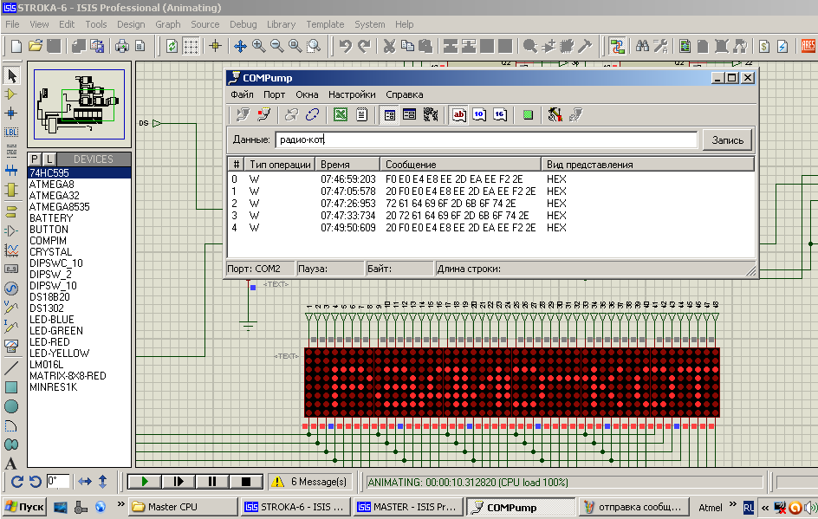Stop the running simulation
Viewport: 818px width, 519px height.
click(x=246, y=481)
